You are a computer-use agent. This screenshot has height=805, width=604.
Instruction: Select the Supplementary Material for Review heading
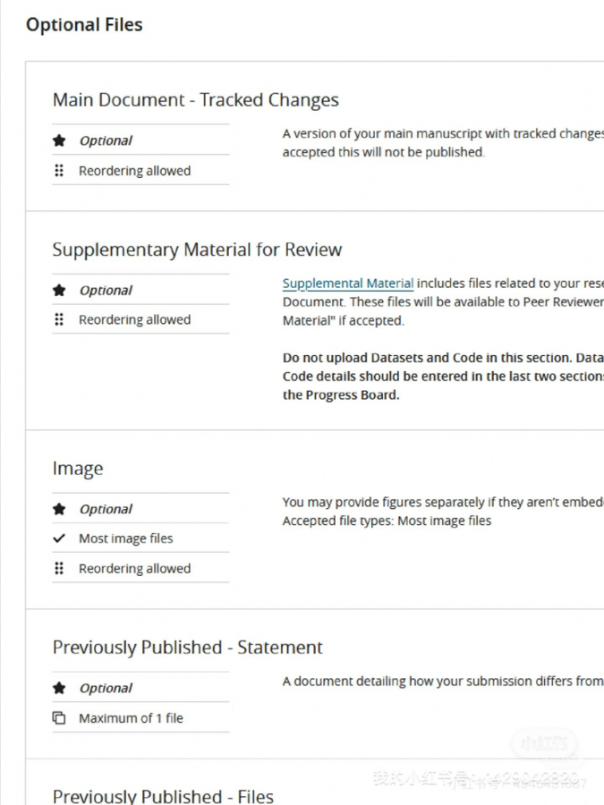tap(197, 250)
